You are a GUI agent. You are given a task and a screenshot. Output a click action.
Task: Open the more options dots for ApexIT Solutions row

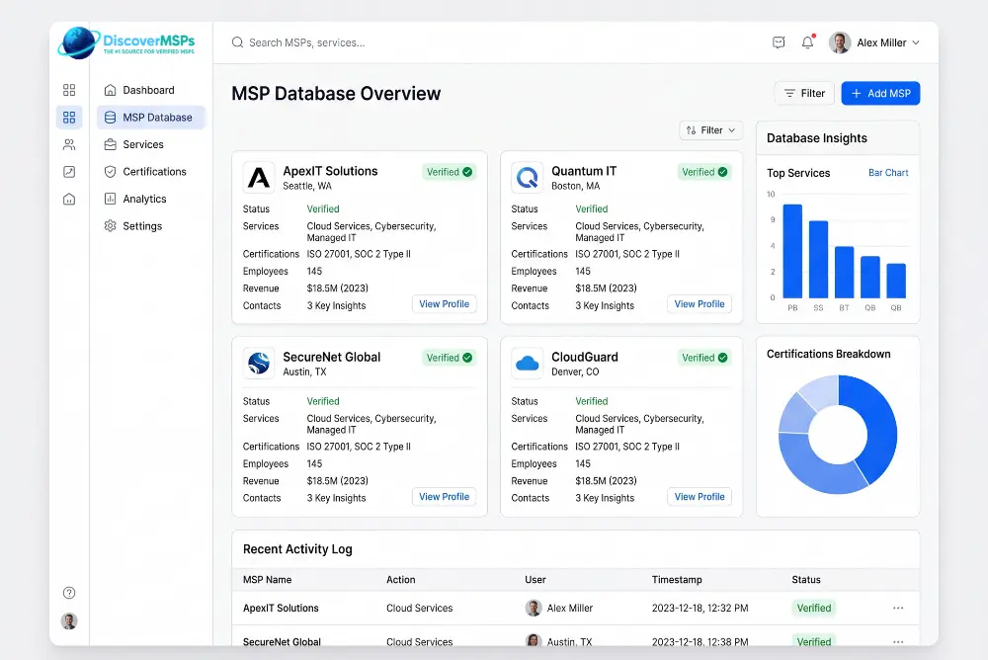(898, 608)
